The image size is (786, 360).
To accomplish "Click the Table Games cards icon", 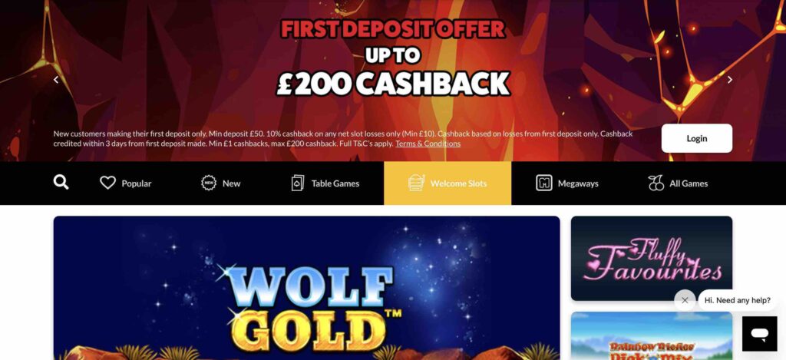I will (x=298, y=183).
